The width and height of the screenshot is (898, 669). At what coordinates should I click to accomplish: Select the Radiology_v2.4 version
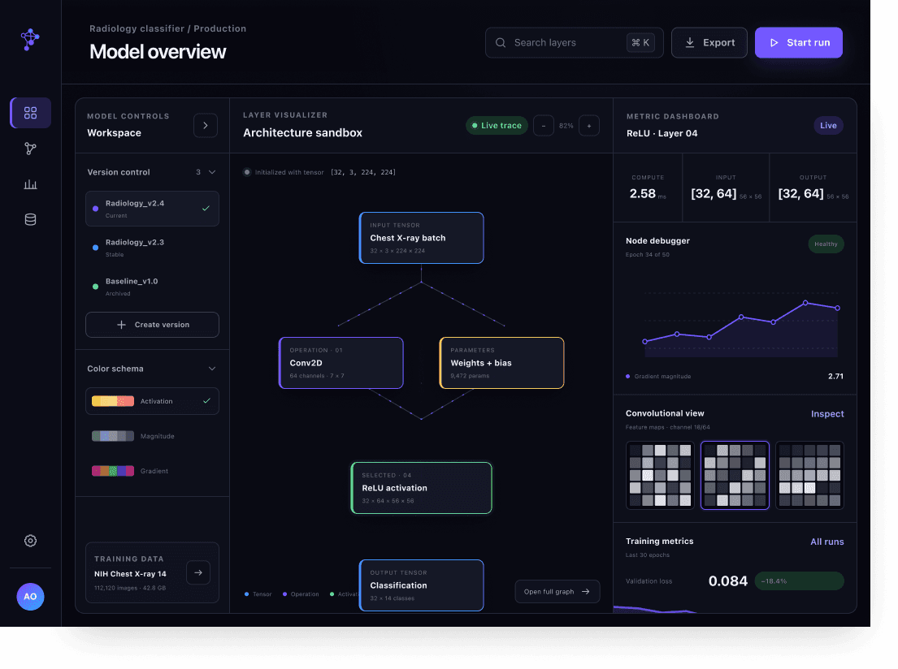(x=152, y=209)
